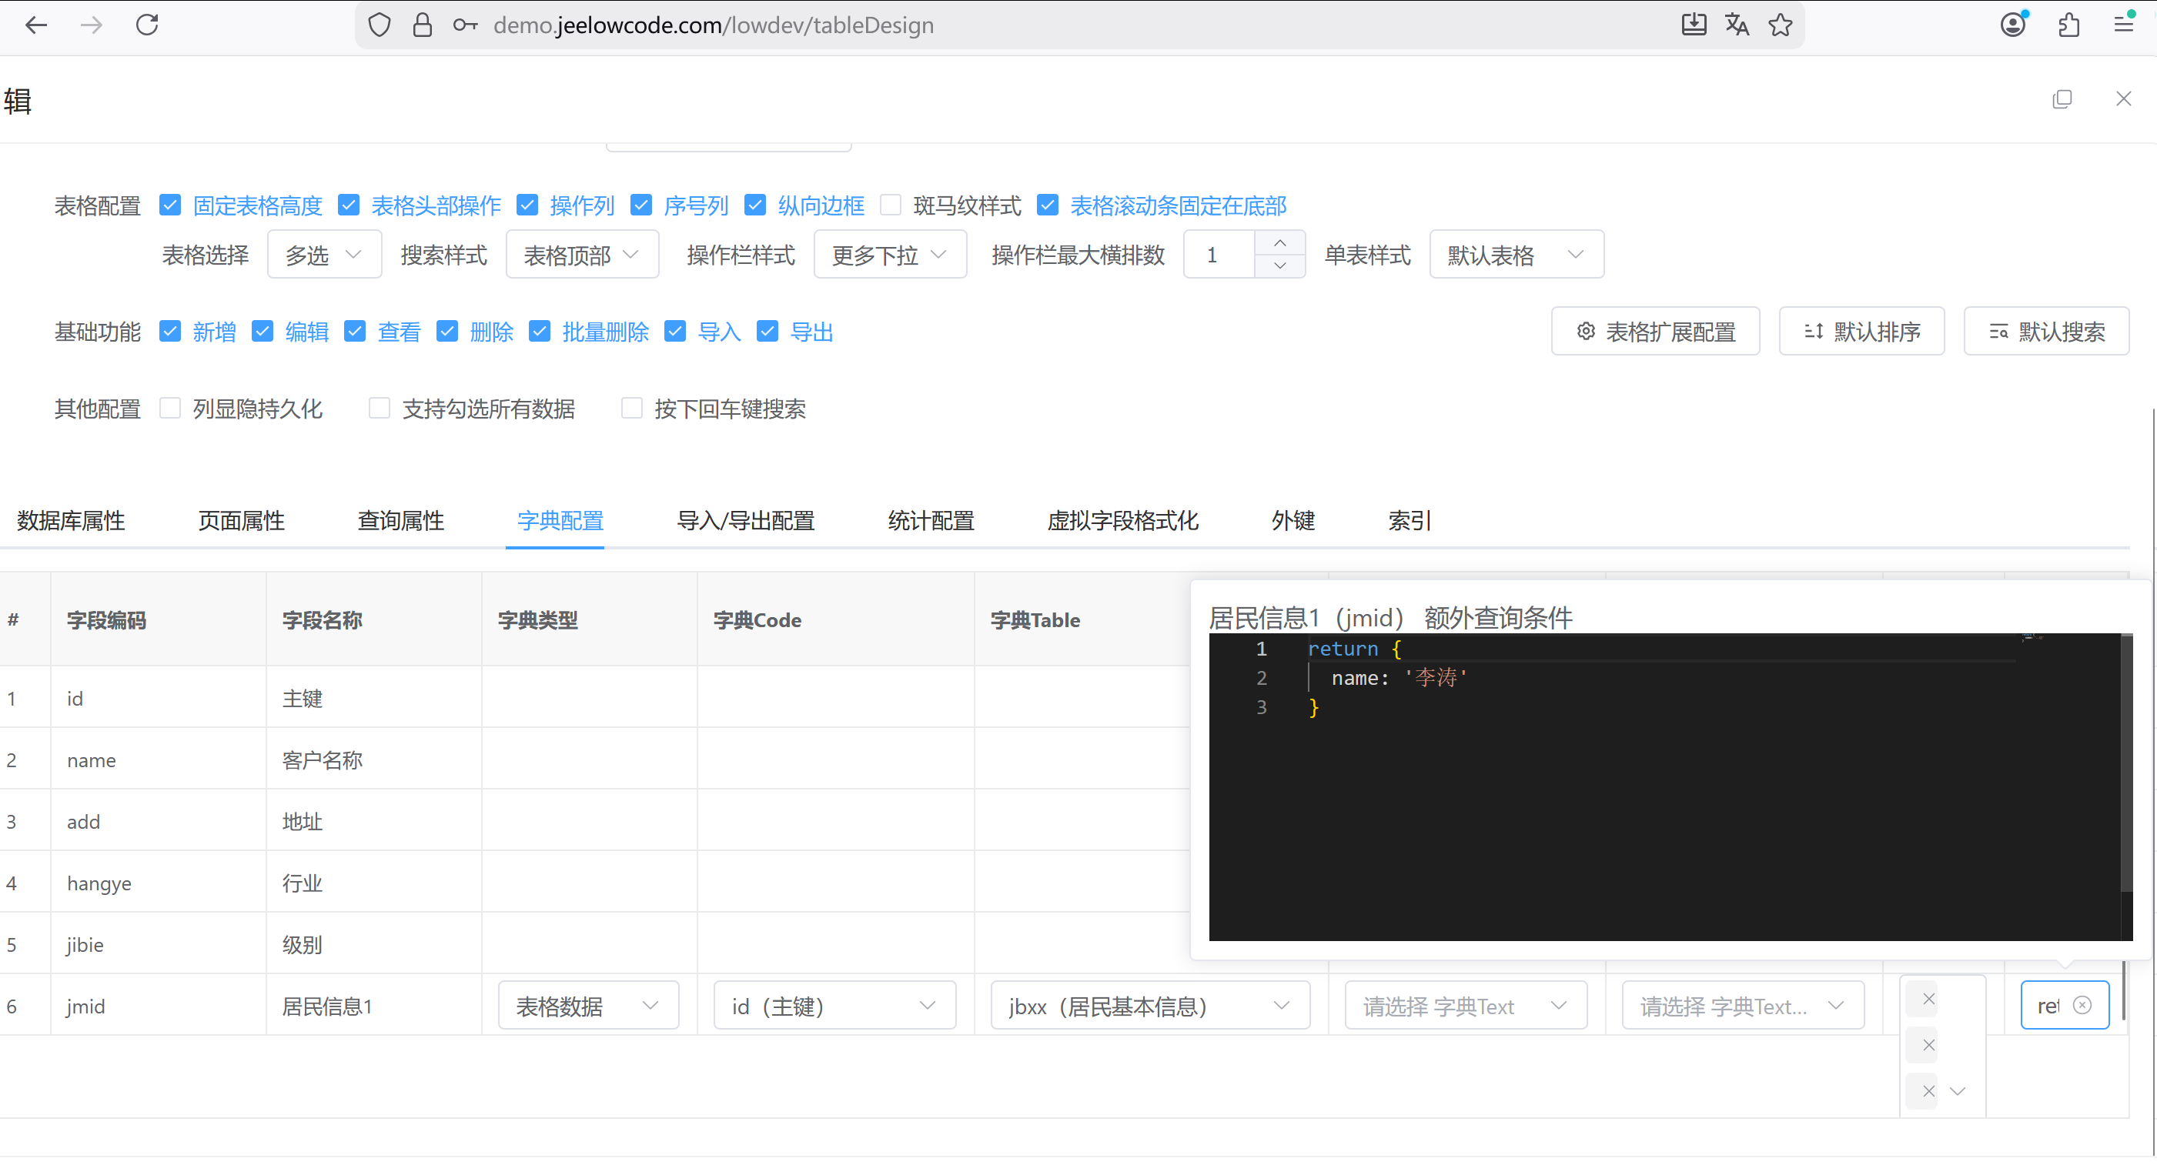Uncheck the 批量删除 checkbox

(540, 332)
